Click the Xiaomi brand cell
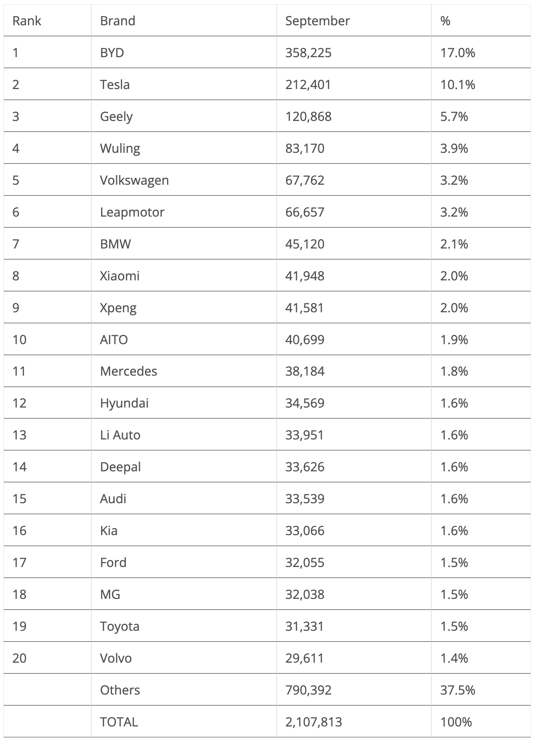The image size is (534, 742). click(119, 276)
